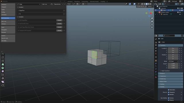Screen dimensions: 184x103
Task: Toggle Boolean collection exclude checkbox in outliner
Action: (178, 12)
